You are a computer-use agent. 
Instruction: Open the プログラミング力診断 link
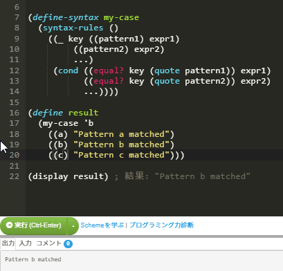click(x=161, y=225)
